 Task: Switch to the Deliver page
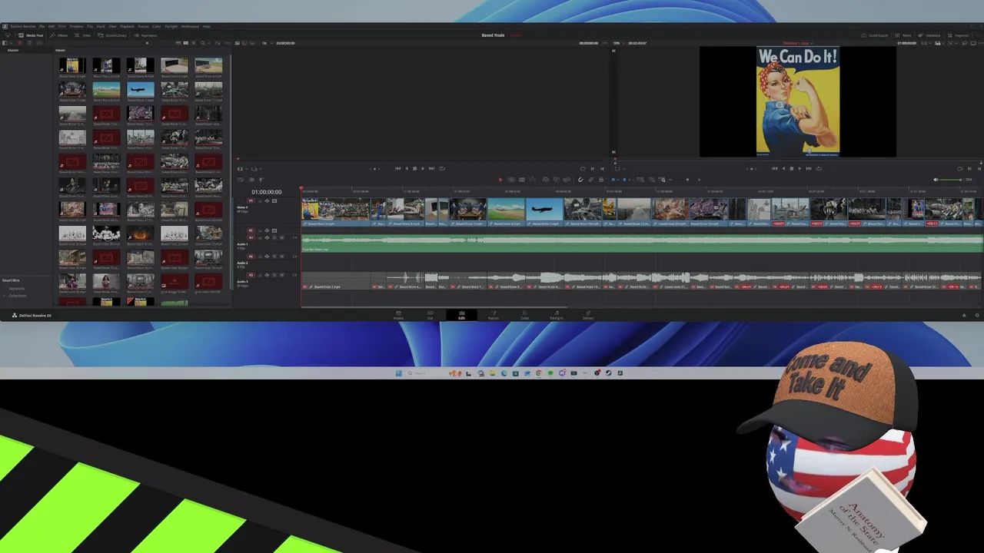click(588, 315)
